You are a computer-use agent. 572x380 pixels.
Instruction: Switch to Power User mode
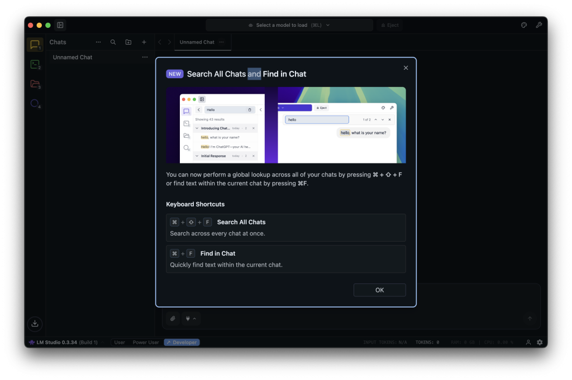click(x=146, y=342)
